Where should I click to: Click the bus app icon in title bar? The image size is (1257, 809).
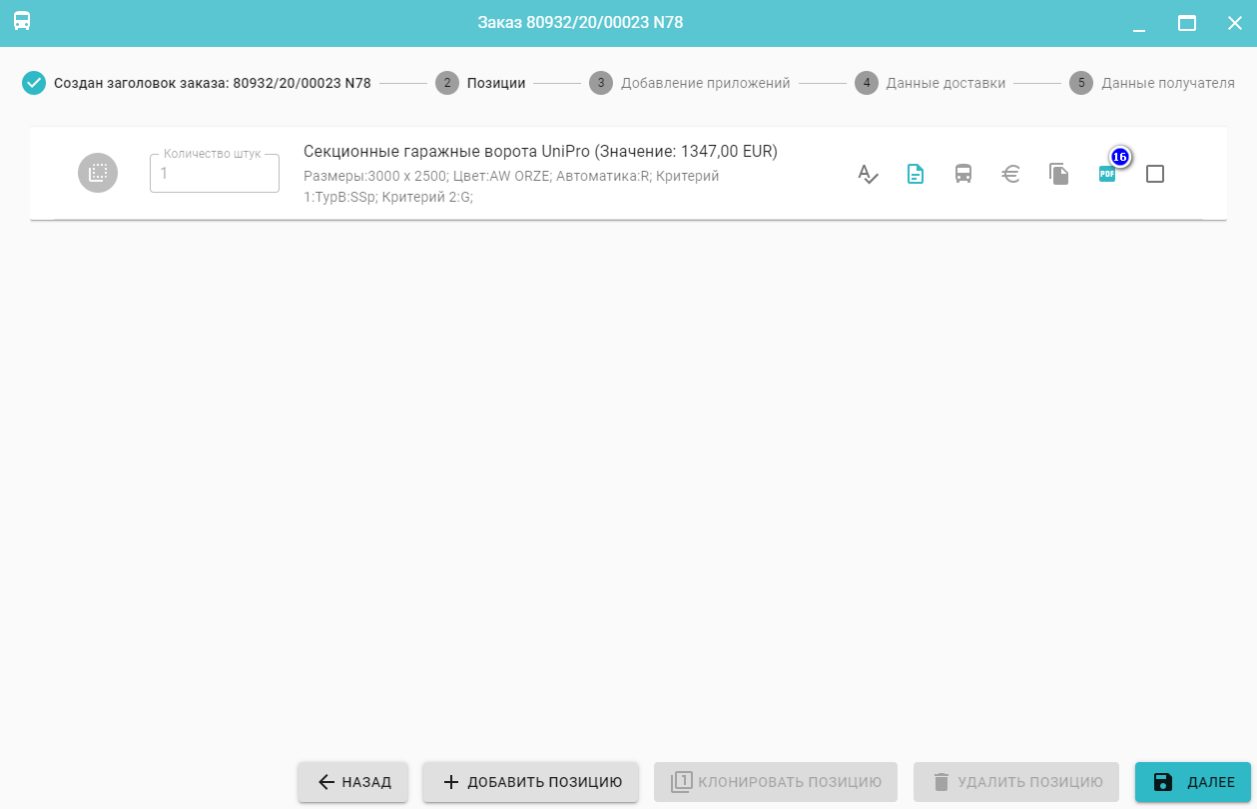[x=22, y=22]
